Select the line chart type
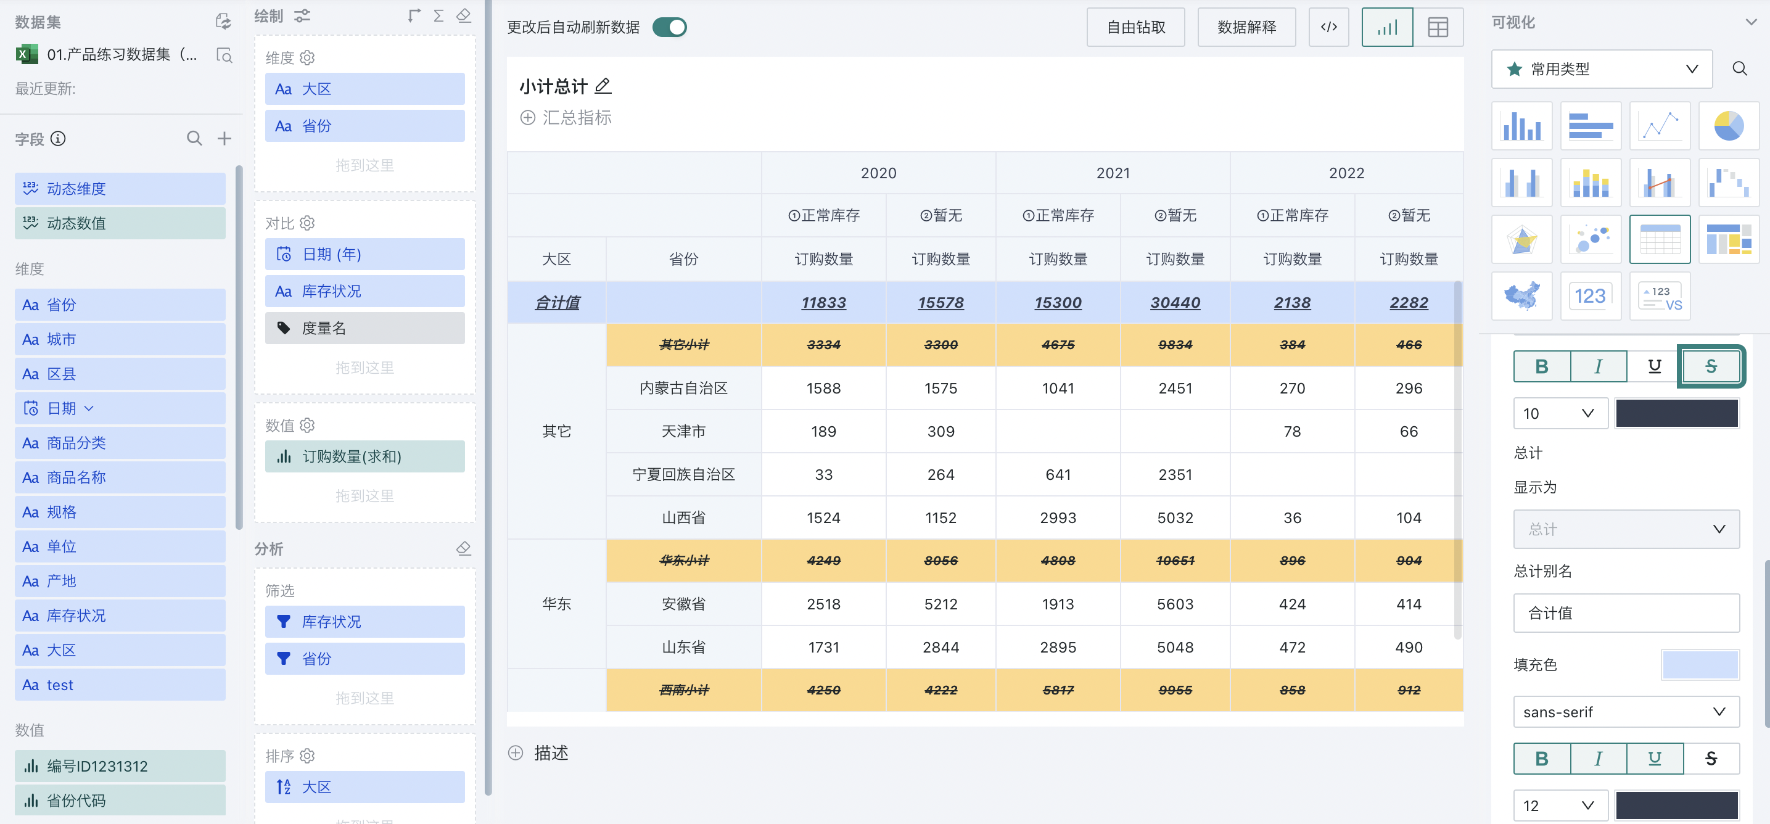 pos(1660,126)
